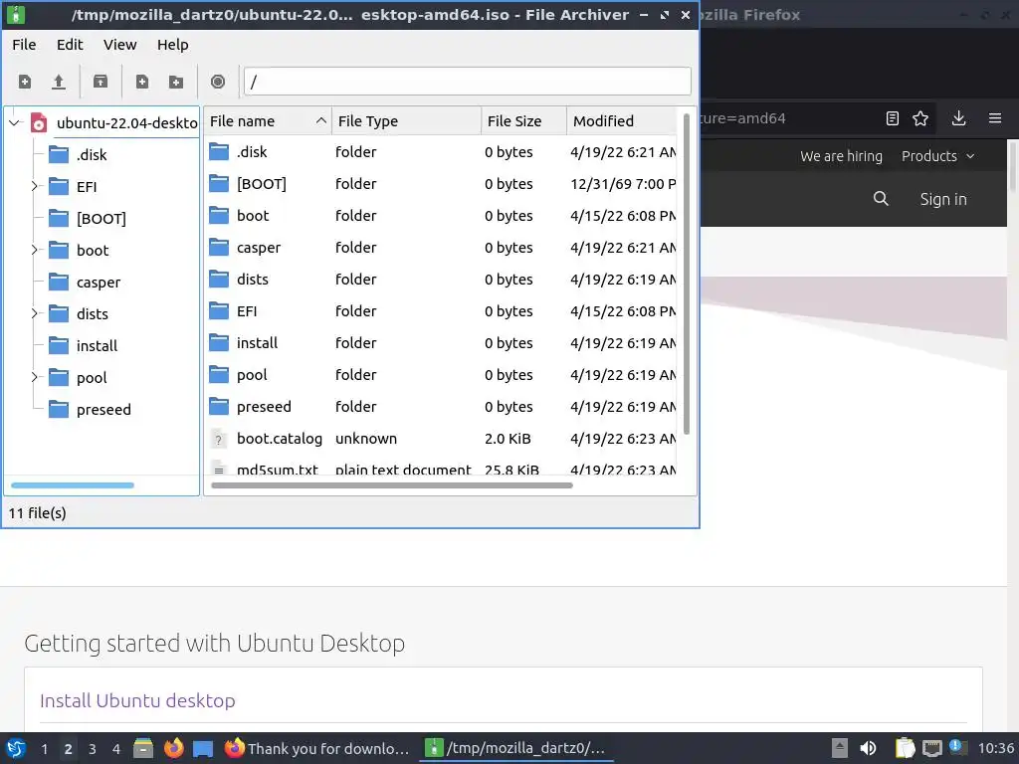This screenshot has width=1019, height=764.
Task: Click the boot.catalog unknown file icon
Action: [219, 439]
